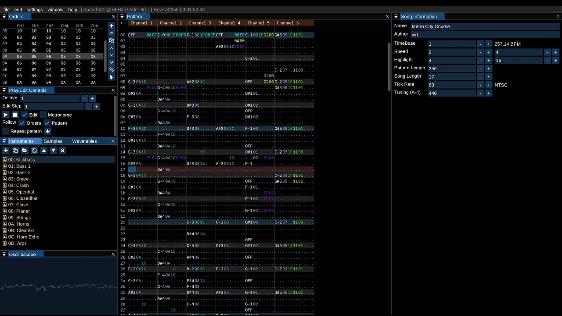Toggle linked order change mode icon in Orders

[112, 70]
